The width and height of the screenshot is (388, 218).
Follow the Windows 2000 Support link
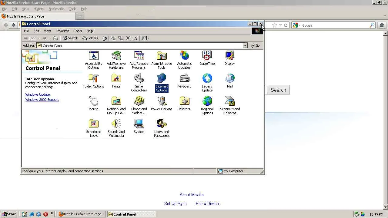tap(42, 100)
